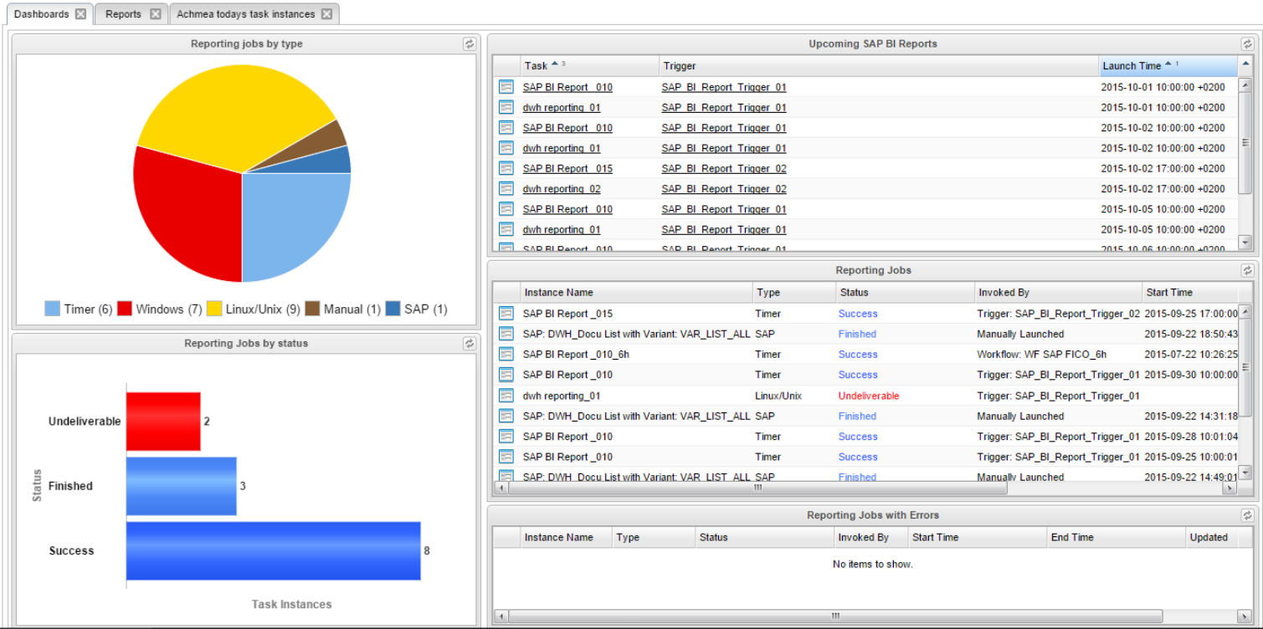This screenshot has height=629, width=1263.
Task: Refresh the Reporting jobs by type chart
Action: coord(470,43)
